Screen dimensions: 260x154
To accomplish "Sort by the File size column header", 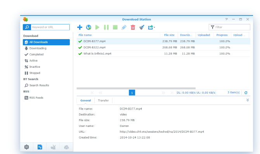I will (169, 35).
